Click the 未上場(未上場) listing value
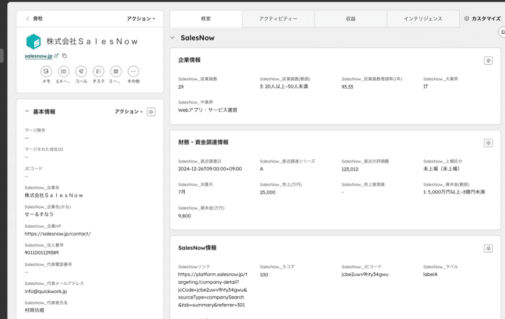The image size is (505, 319). tap(441, 169)
